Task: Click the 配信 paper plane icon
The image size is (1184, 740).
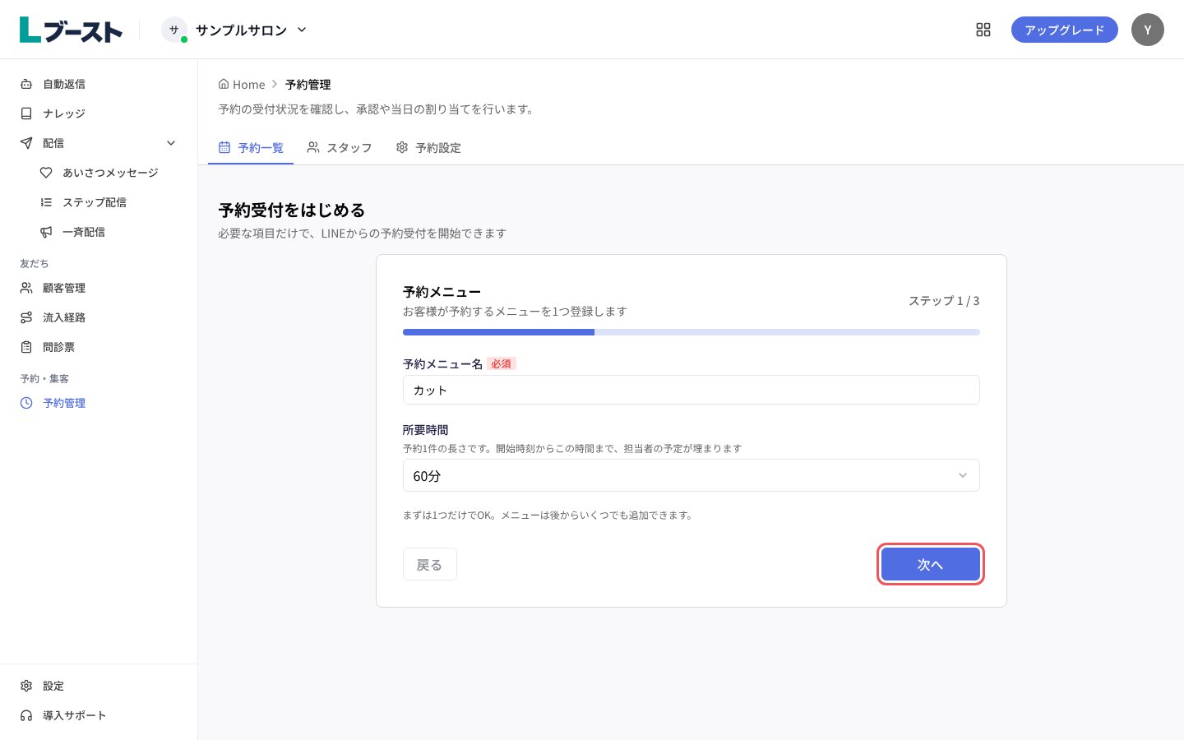Action: [26, 143]
